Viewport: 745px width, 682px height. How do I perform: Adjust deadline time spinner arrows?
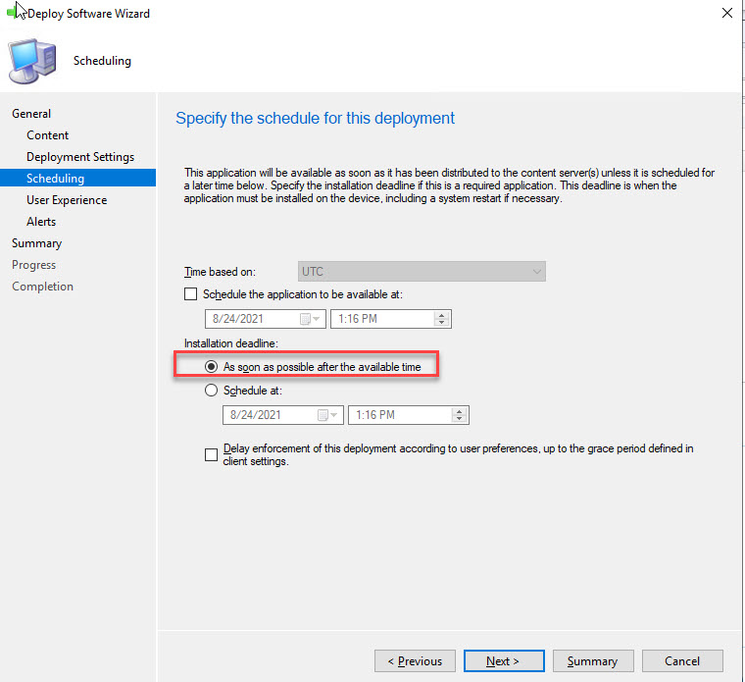(460, 415)
